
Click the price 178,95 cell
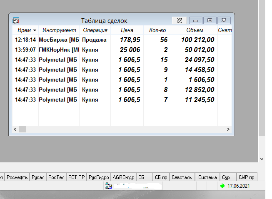pyautogui.click(x=127, y=40)
